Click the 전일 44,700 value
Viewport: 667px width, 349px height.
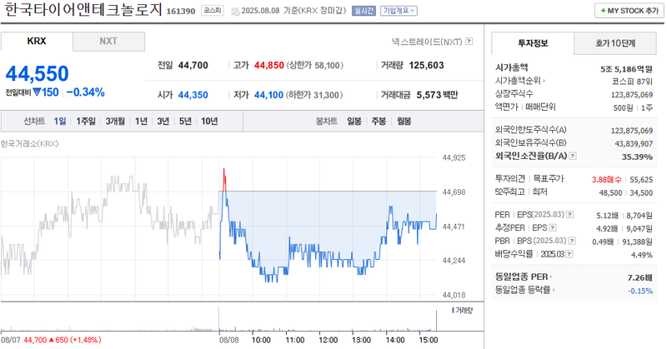click(x=193, y=66)
